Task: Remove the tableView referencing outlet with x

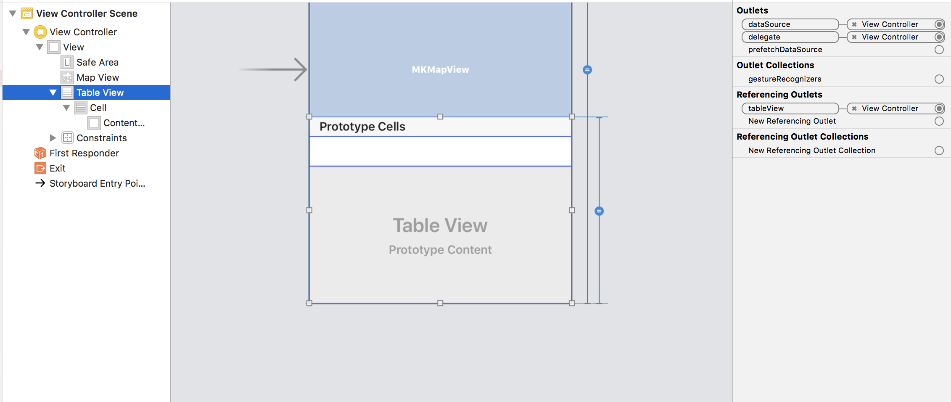Action: pyautogui.click(x=854, y=108)
